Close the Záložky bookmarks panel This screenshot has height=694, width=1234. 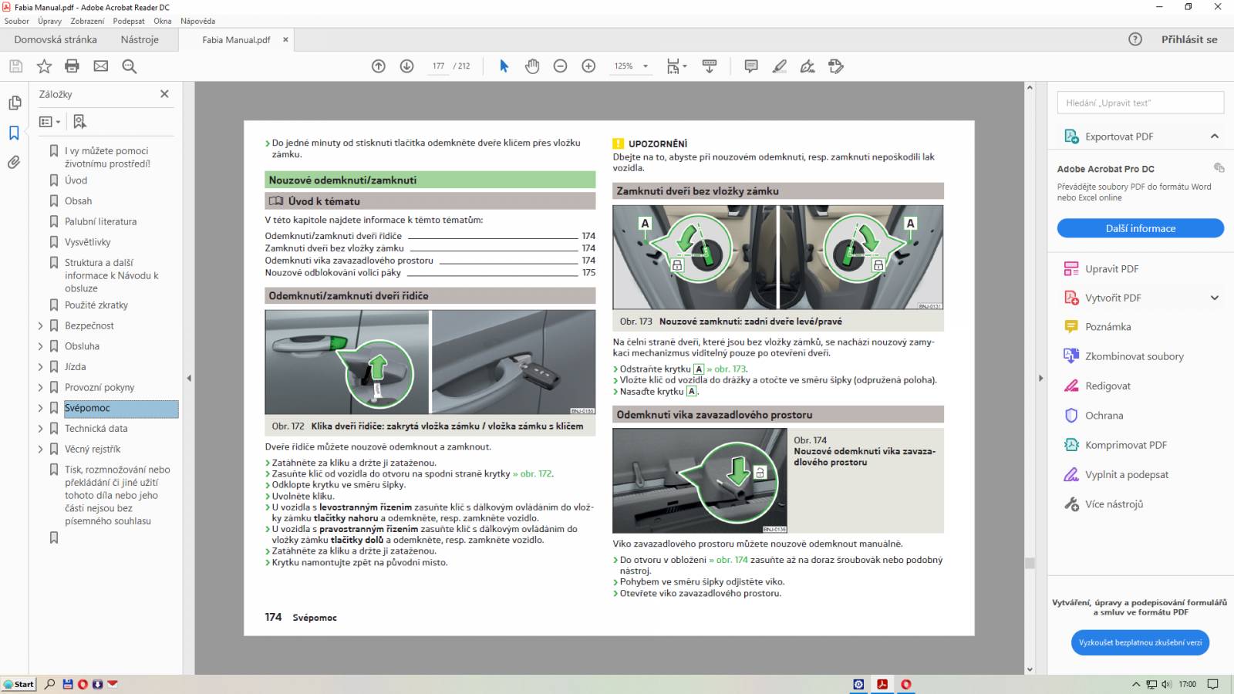(x=164, y=94)
